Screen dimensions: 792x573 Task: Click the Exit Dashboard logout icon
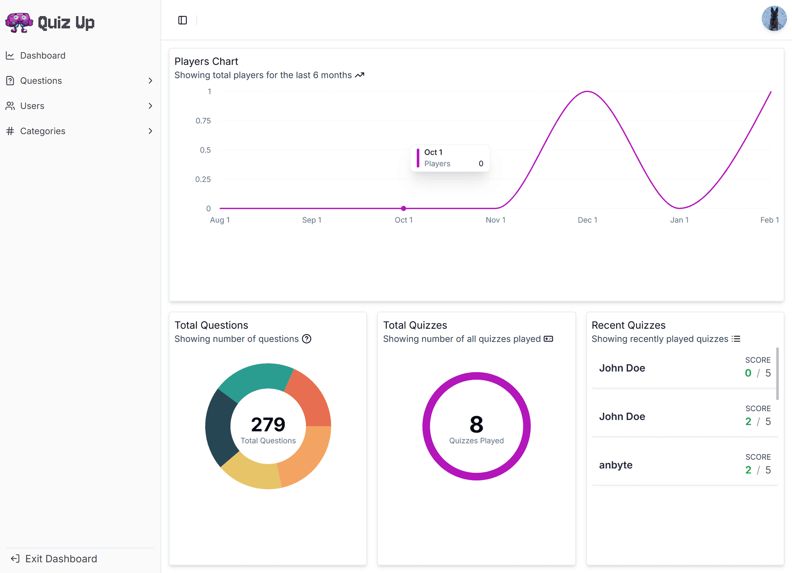(x=15, y=559)
